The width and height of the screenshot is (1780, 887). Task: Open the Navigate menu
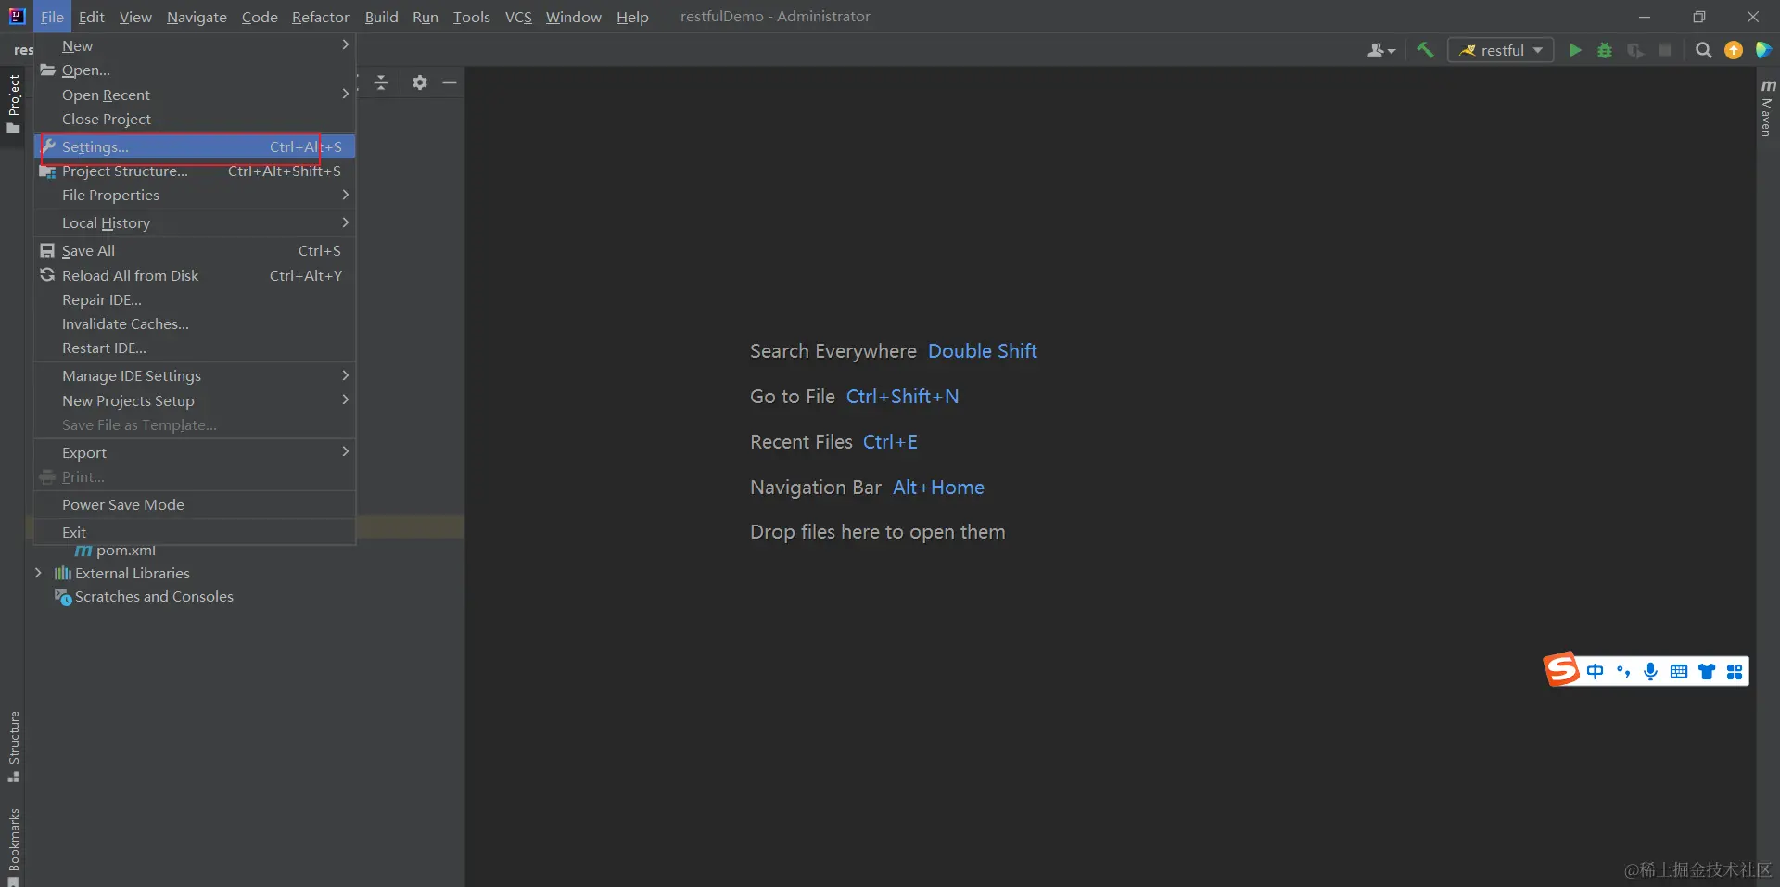[x=197, y=17]
